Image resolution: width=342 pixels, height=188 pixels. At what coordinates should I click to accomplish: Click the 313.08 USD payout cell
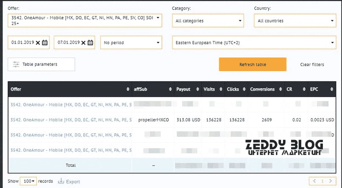189,120
